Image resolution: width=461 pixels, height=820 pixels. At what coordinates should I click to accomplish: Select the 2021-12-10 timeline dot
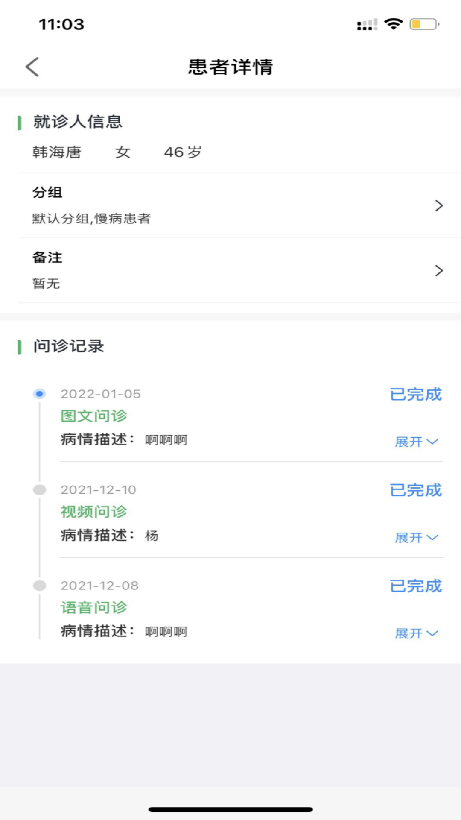pos(40,489)
